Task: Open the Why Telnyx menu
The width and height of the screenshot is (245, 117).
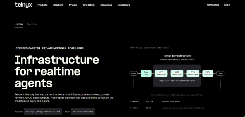Action: 89,5
